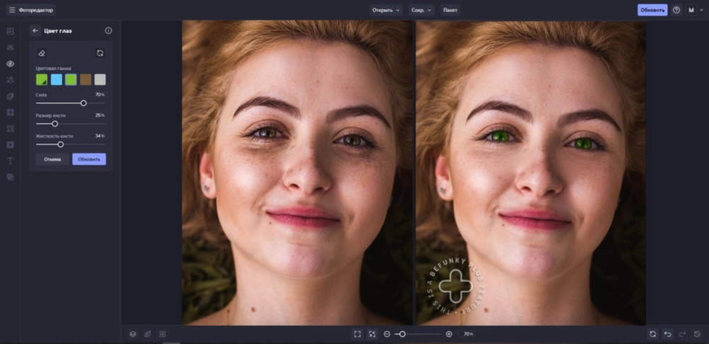Click the zoom out minus icon

[387, 334]
